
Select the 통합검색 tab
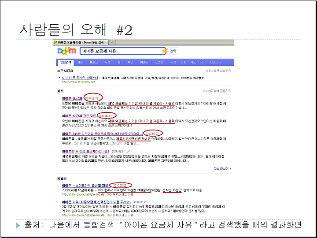click(x=66, y=62)
